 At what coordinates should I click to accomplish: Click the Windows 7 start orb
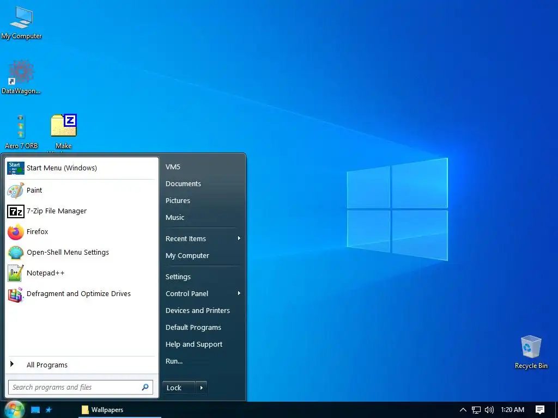(14, 409)
